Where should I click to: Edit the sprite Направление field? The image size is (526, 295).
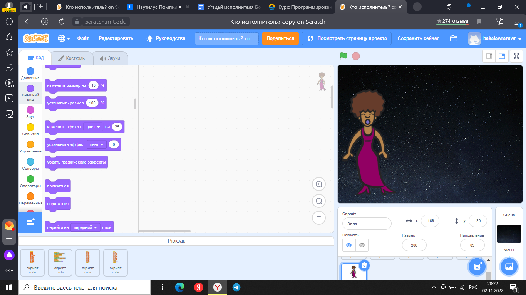[x=472, y=245]
